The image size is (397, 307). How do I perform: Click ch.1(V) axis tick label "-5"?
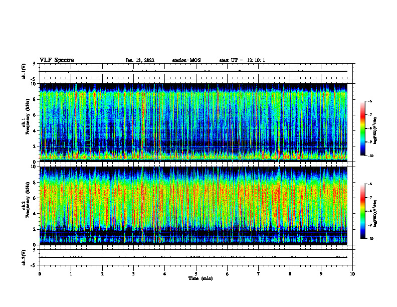34,79
